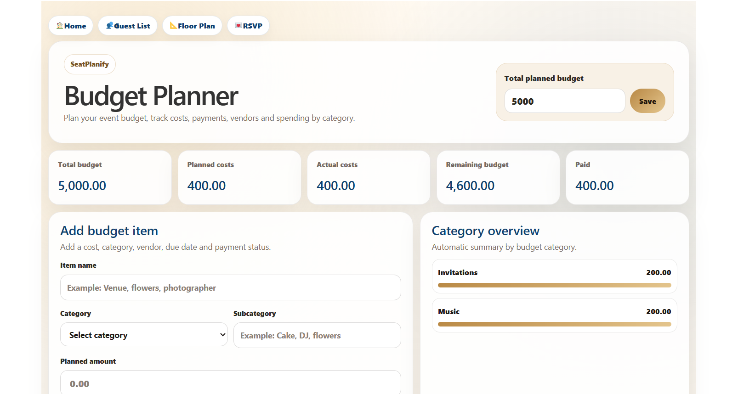Click the Plan your event budget description

pyautogui.click(x=209, y=118)
